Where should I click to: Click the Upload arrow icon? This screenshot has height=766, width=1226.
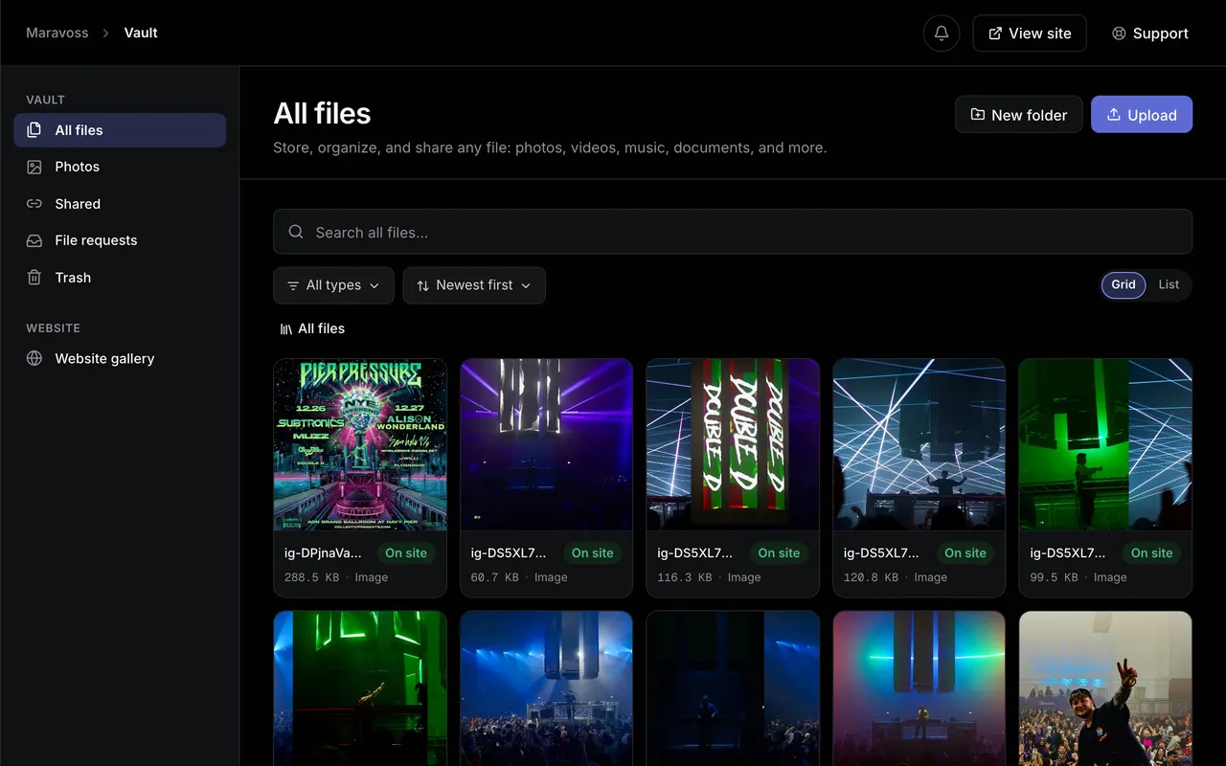coord(1113,114)
